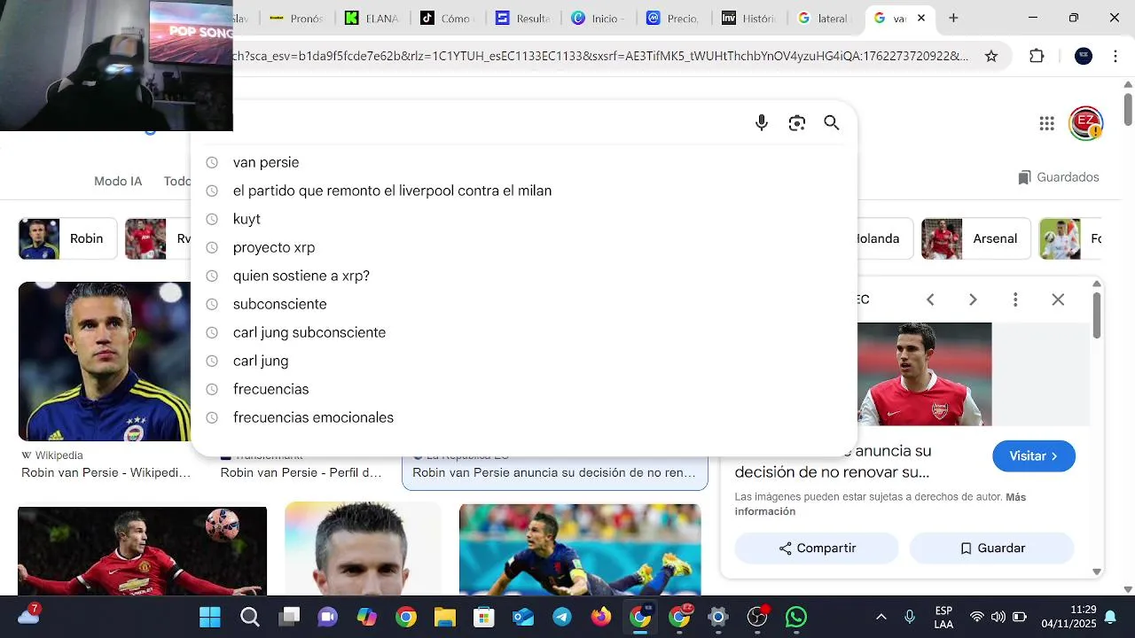Open Chrome three-dot menu
The image size is (1135, 638).
coord(1115,56)
